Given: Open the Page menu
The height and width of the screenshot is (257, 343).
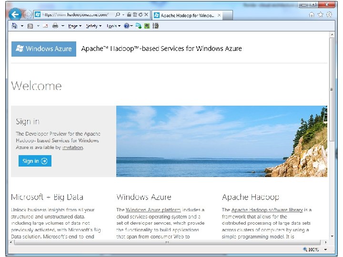Looking at the screenshot, I should click(x=75, y=26).
